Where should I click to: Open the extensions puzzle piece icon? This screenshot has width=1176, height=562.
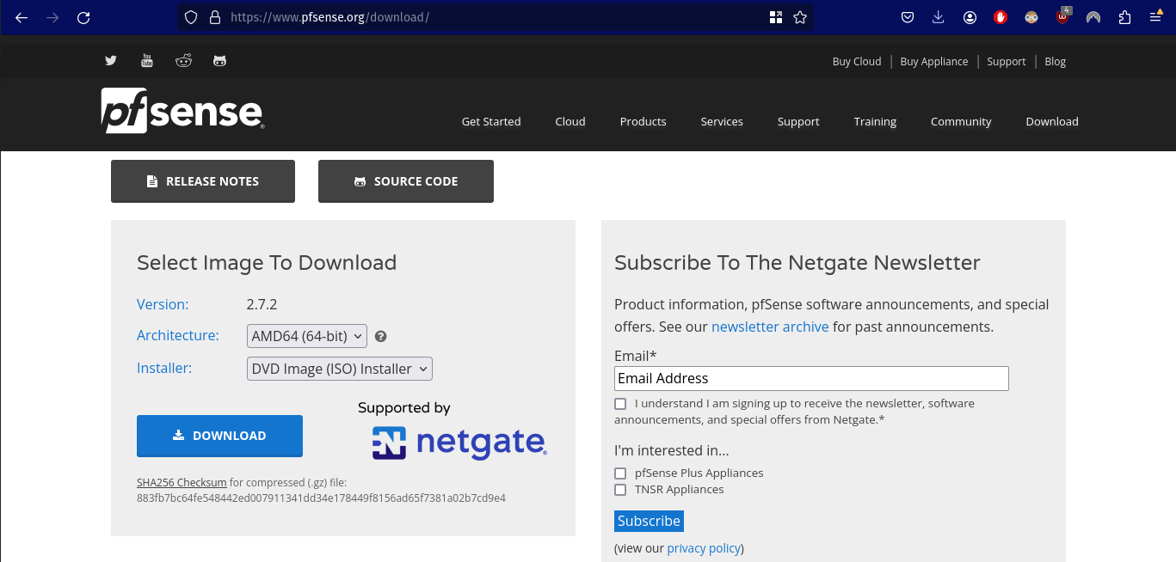1124,17
